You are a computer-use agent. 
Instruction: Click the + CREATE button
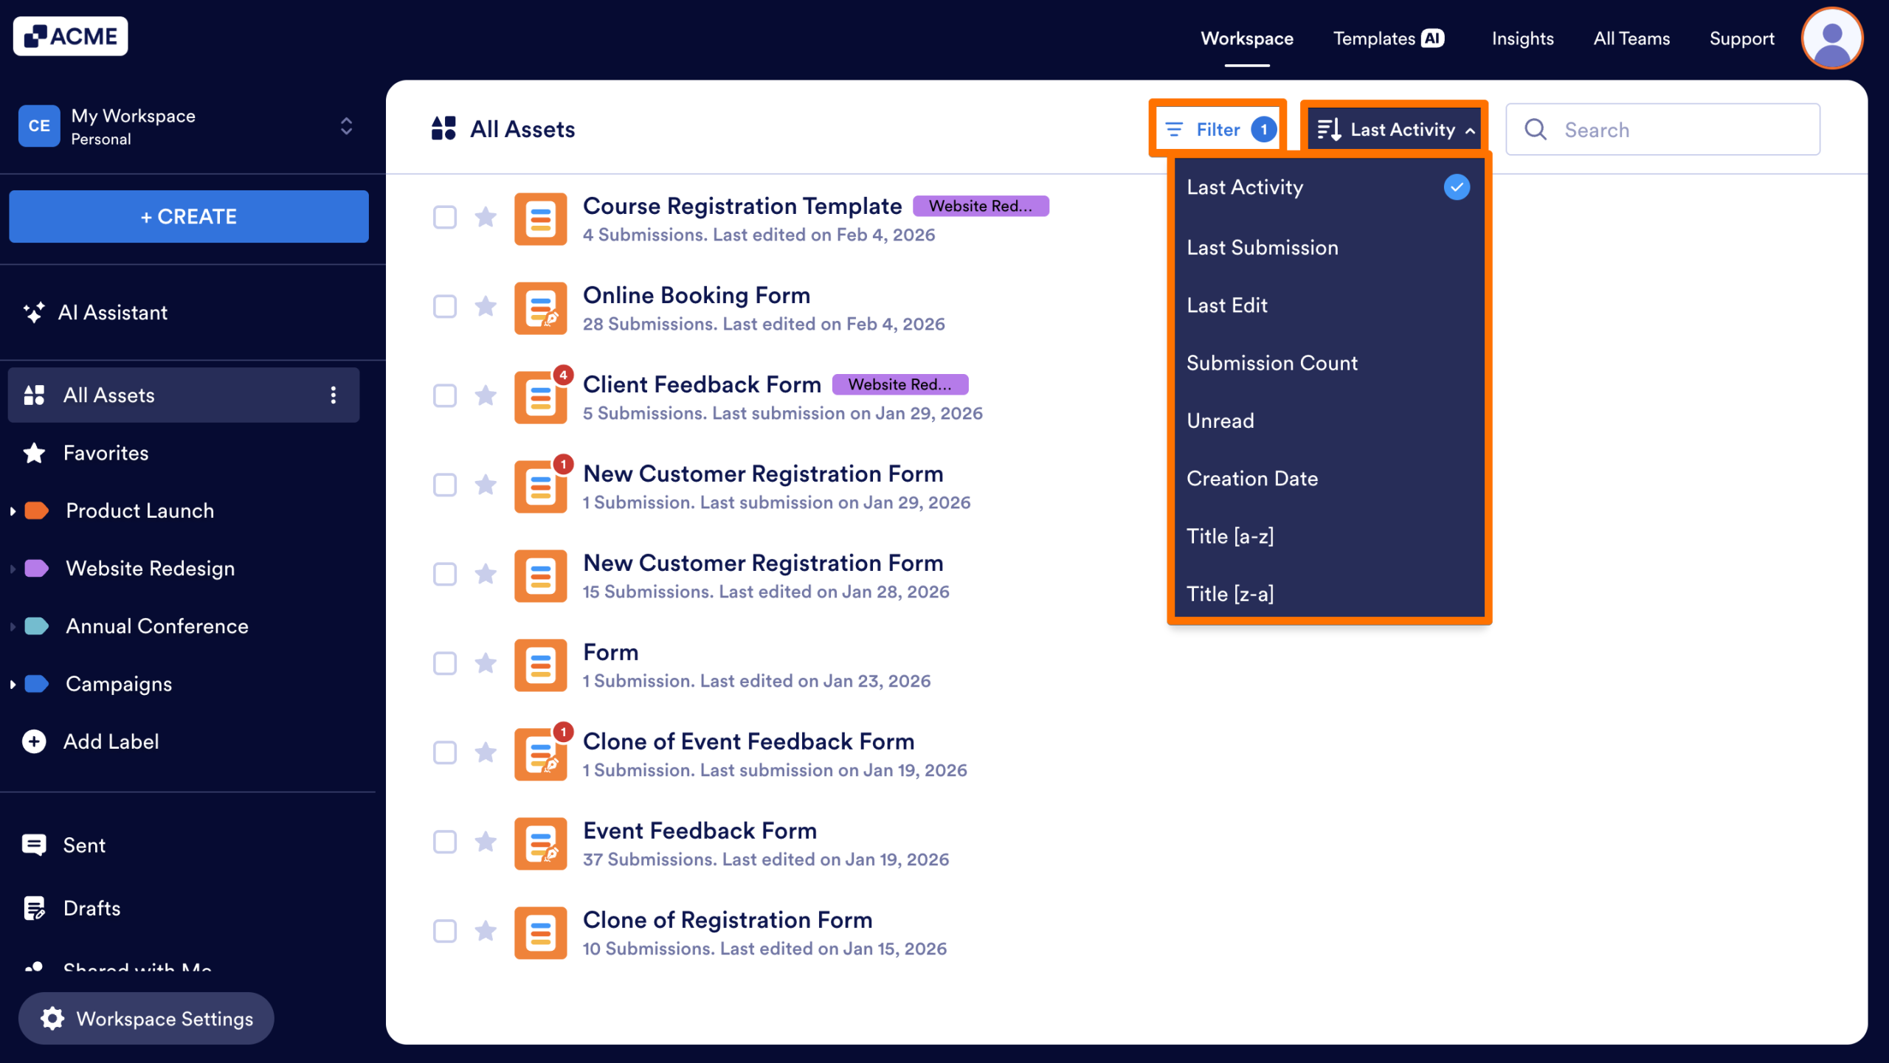tap(188, 216)
